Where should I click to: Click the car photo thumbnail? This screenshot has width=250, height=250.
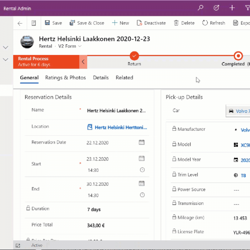pos(27,42)
